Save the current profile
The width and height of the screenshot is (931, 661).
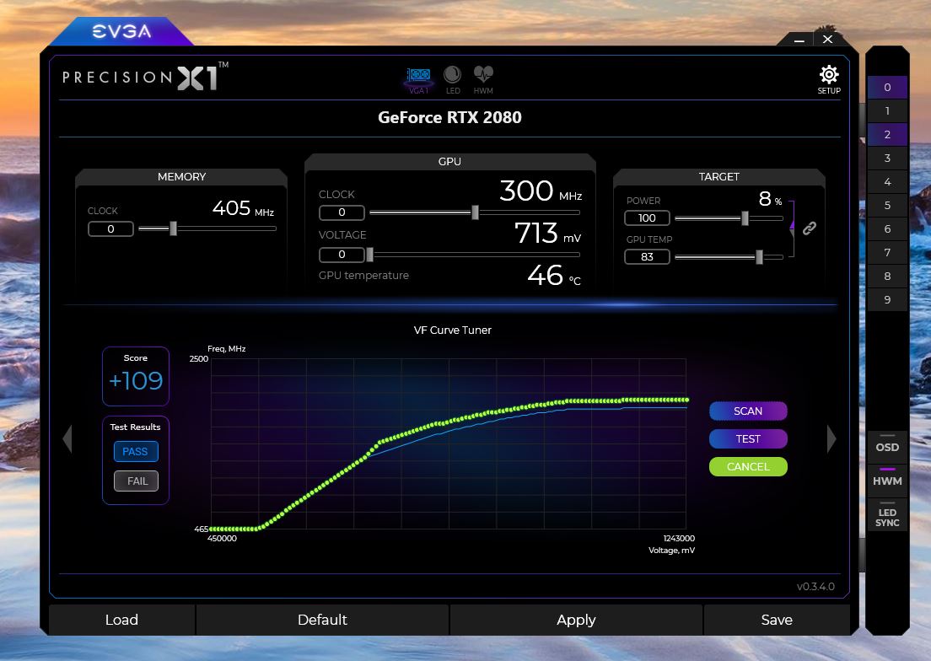[777, 620]
